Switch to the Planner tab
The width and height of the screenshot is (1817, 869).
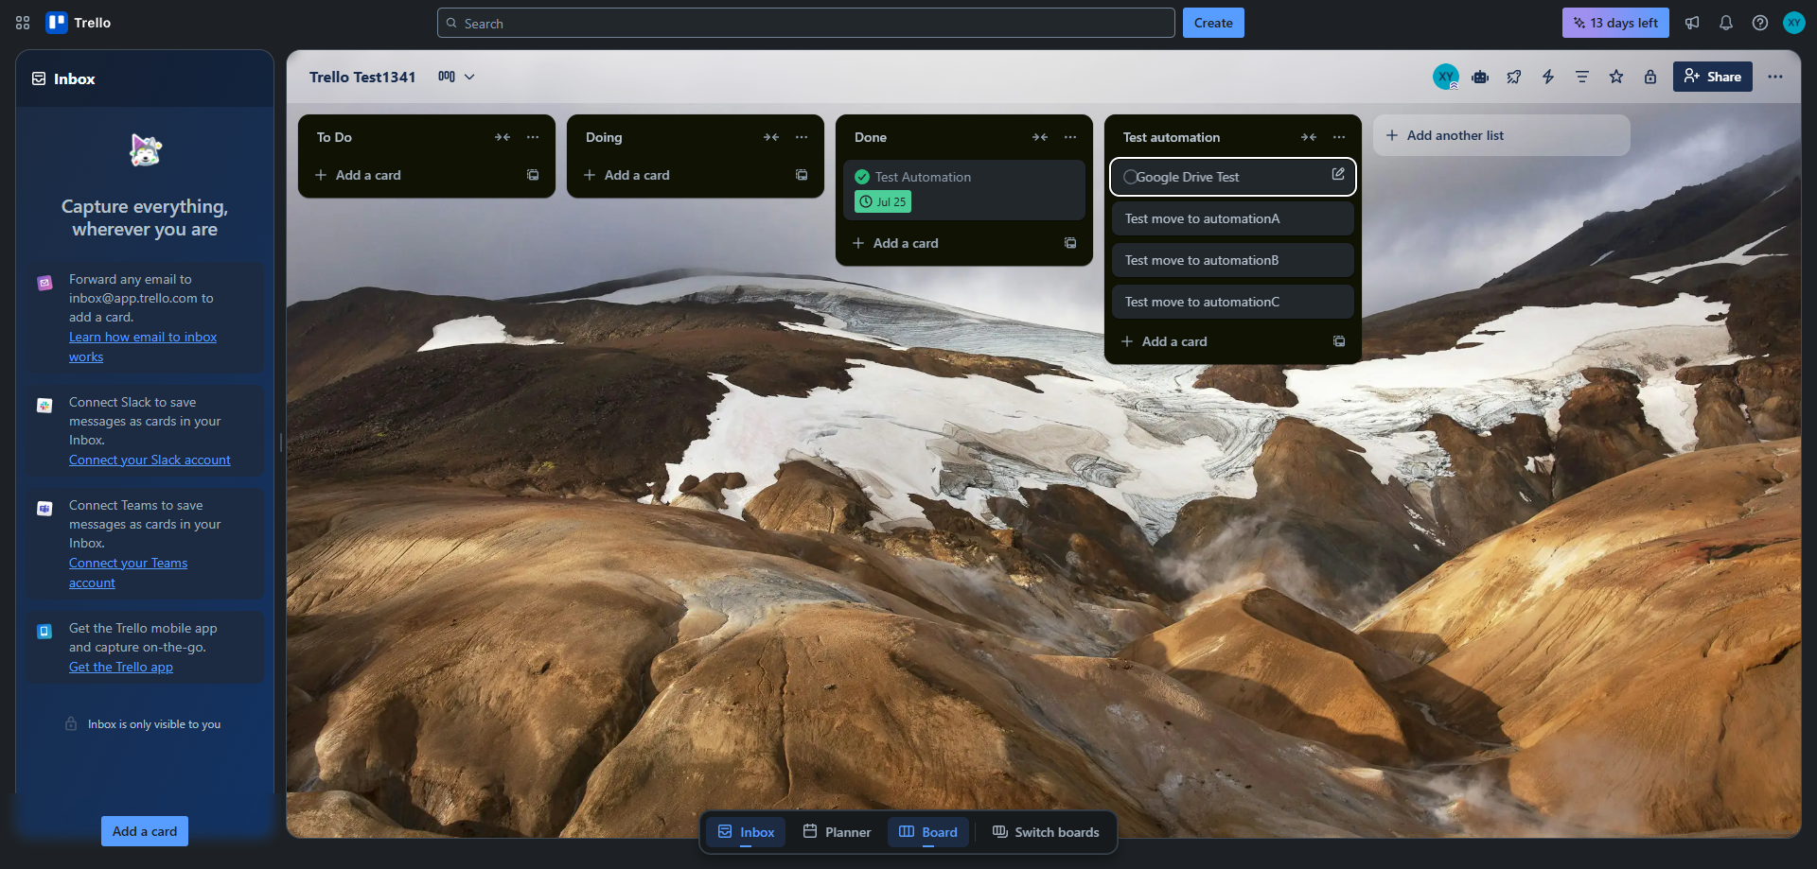pyautogui.click(x=837, y=832)
